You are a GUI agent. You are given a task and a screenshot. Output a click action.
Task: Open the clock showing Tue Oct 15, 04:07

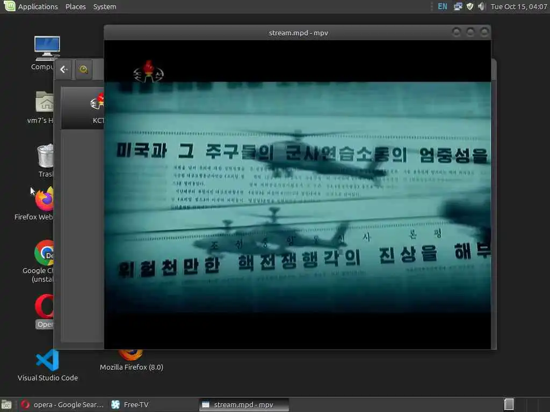(x=519, y=6)
